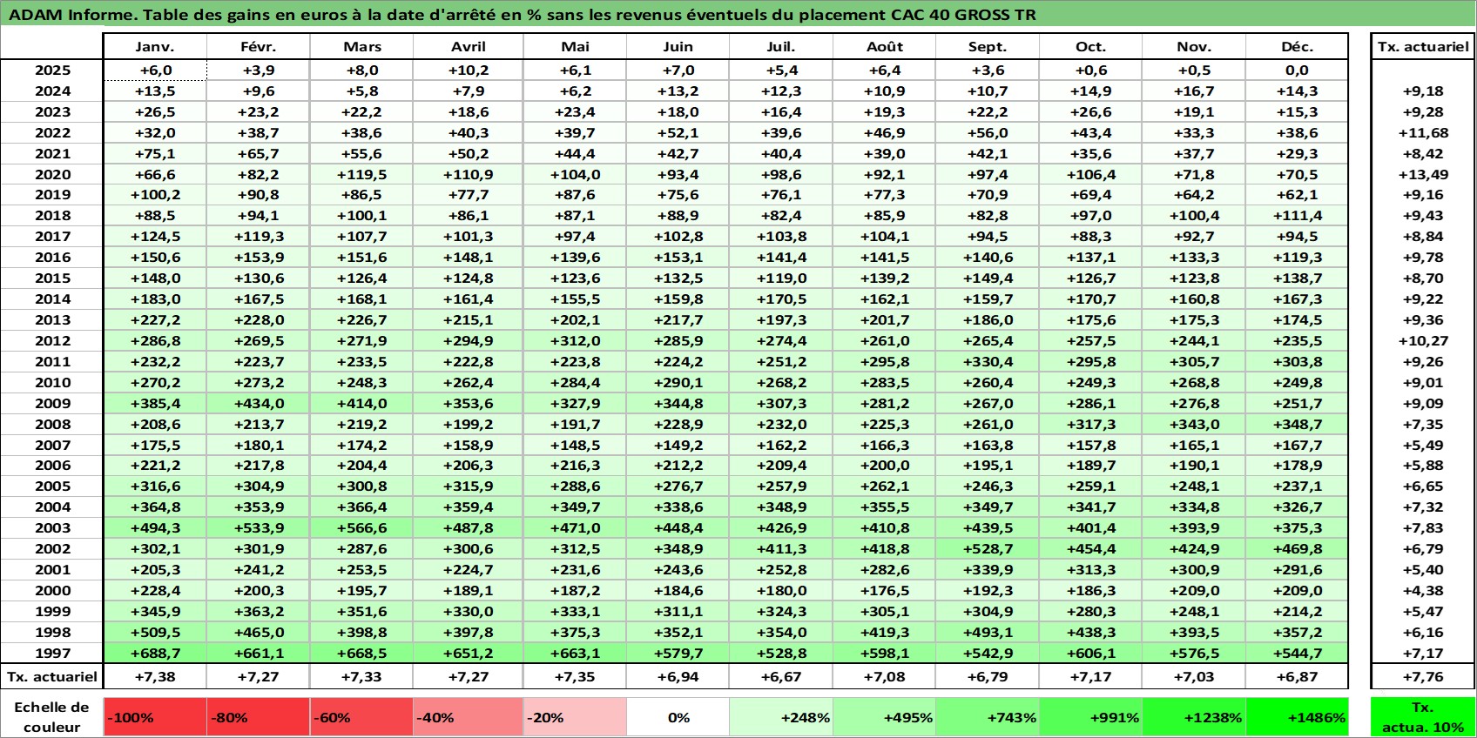The image size is (1477, 738).
Task: Click the +348,7 cell in row 2008
Action: coord(1297,424)
